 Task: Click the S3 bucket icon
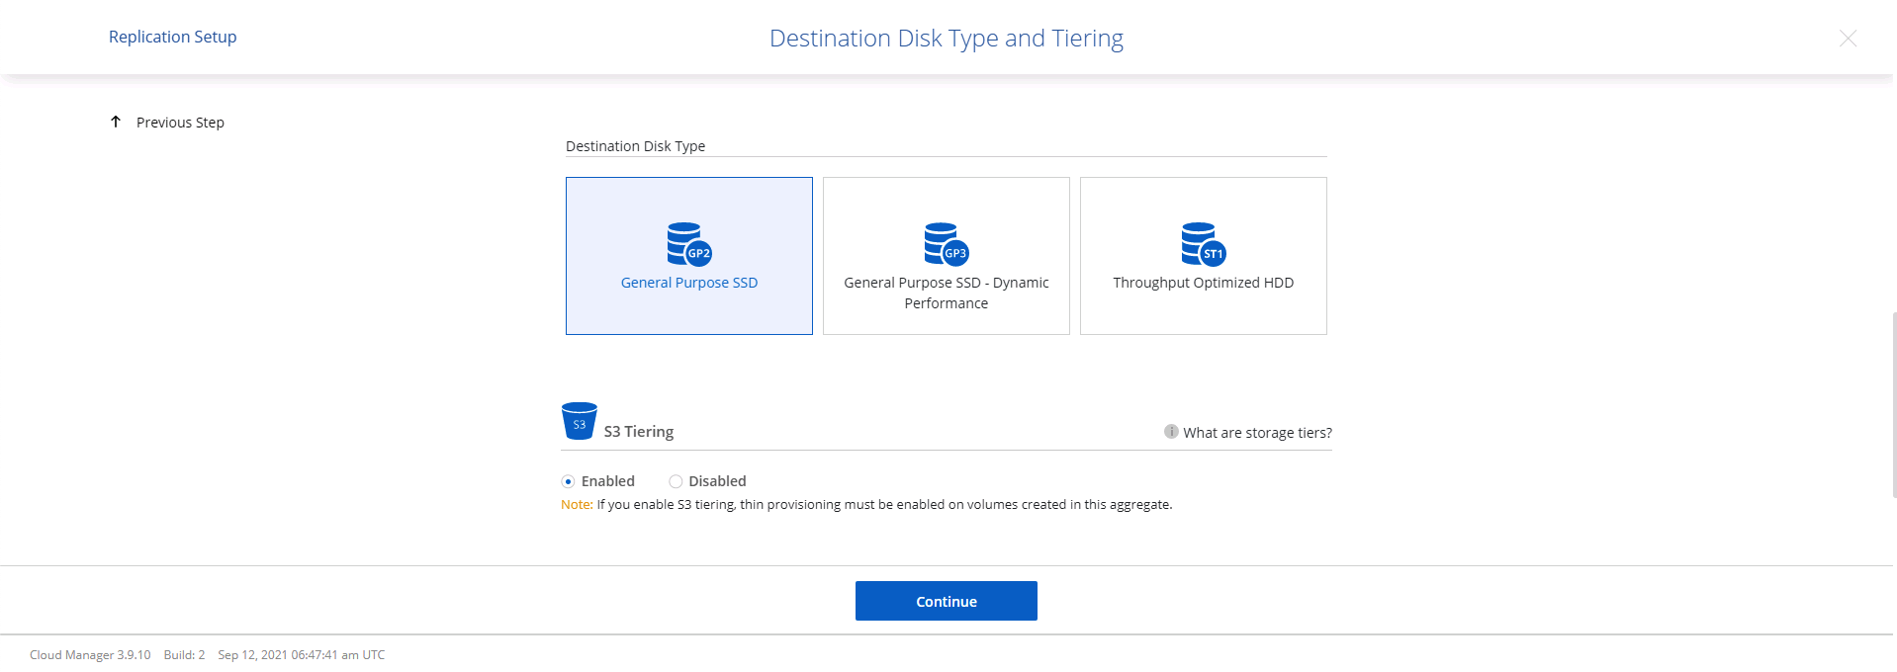pyautogui.click(x=579, y=421)
